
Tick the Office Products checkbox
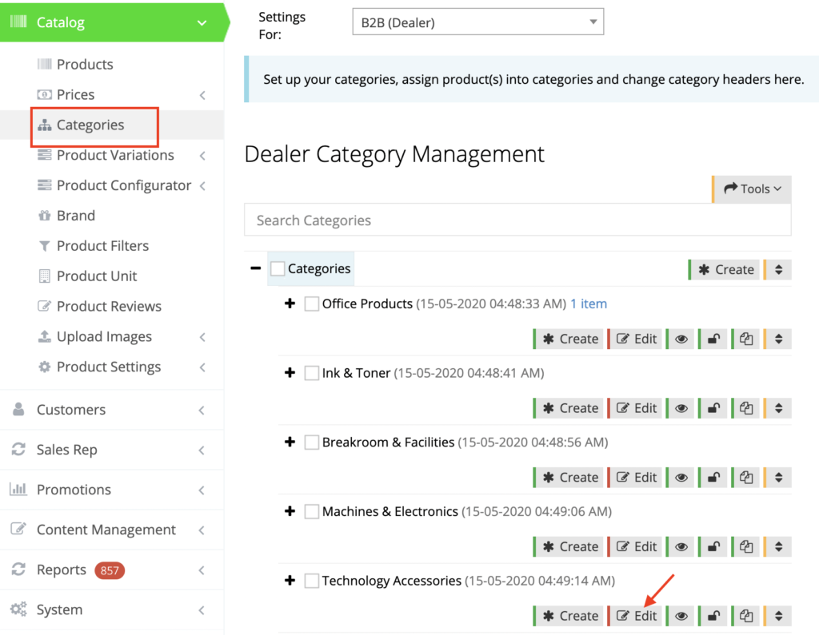[312, 304]
